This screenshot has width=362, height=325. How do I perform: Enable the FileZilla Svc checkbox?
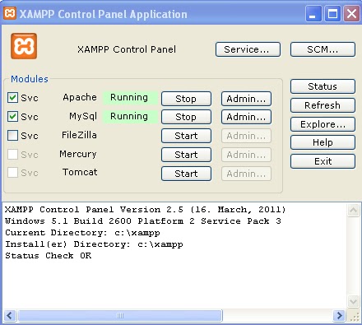[x=12, y=136]
